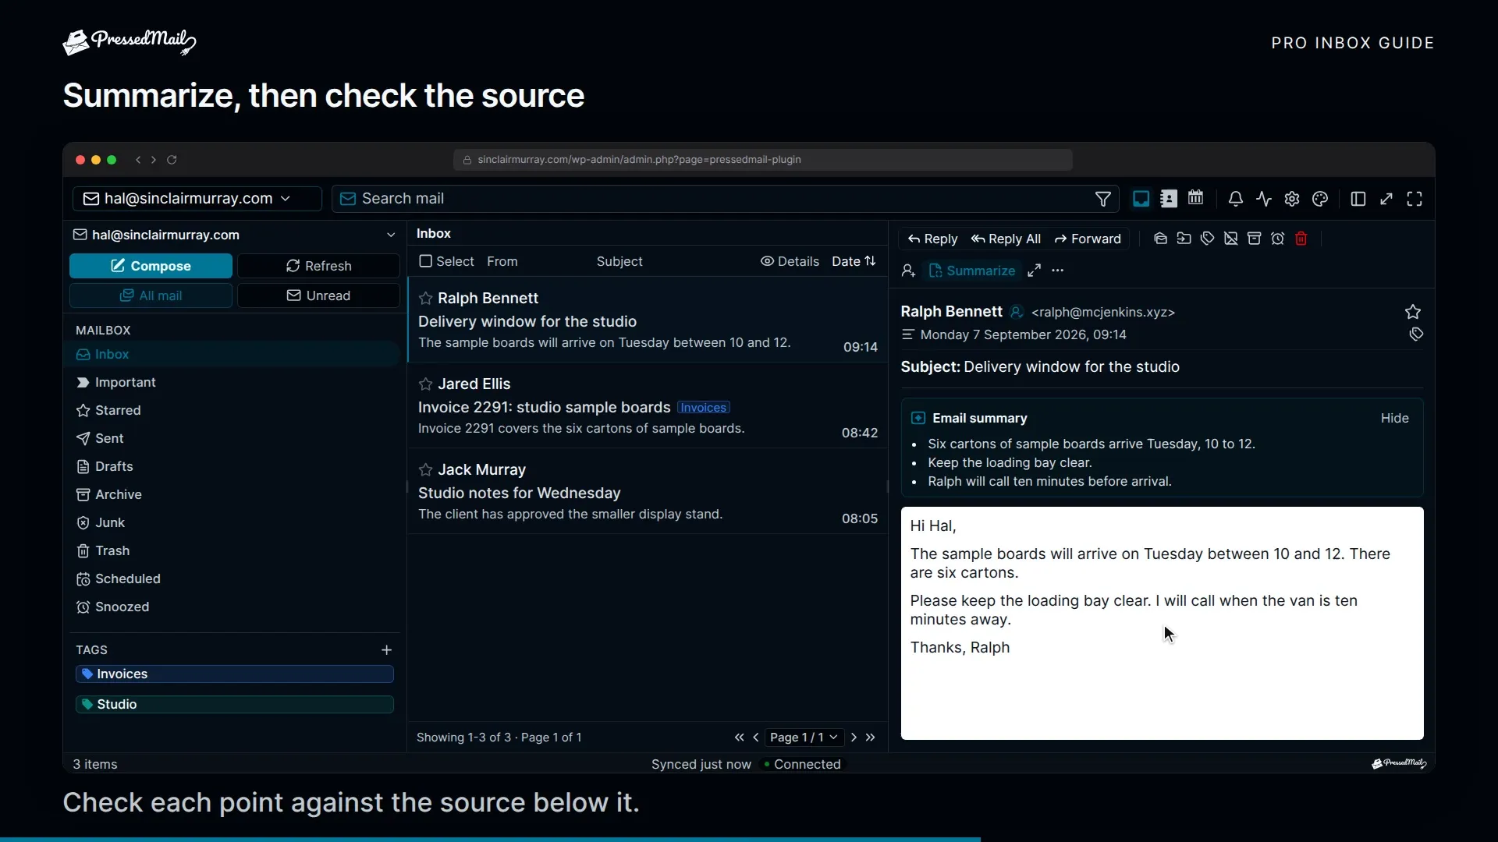
Task: Open the Starred folder
Action: point(233,410)
